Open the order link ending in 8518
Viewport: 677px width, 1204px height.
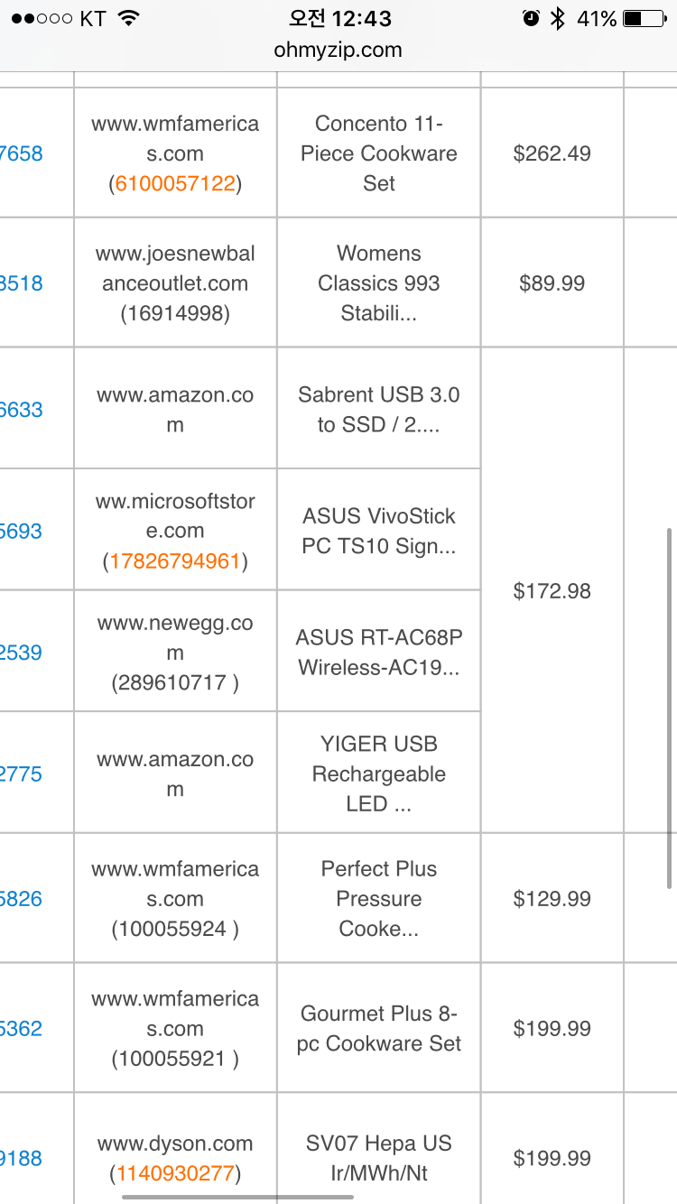[22, 283]
